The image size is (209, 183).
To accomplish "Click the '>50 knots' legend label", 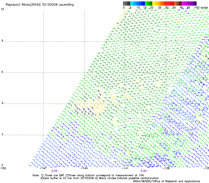I will coord(201,8).
